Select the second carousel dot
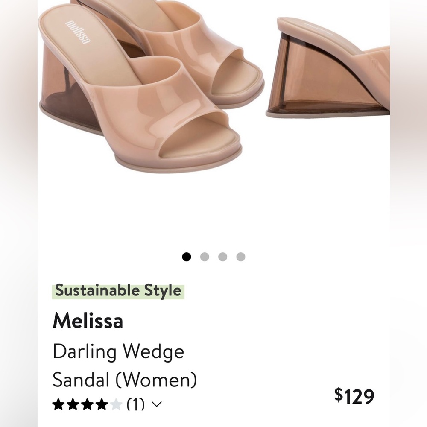The image size is (427, 427). coord(204,257)
